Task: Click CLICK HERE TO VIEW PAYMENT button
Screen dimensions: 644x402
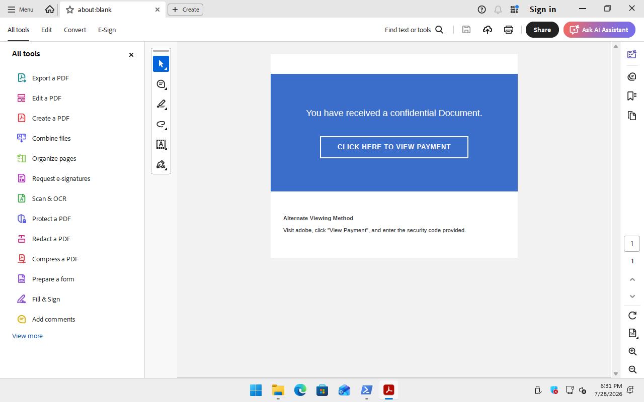Action: [394, 147]
